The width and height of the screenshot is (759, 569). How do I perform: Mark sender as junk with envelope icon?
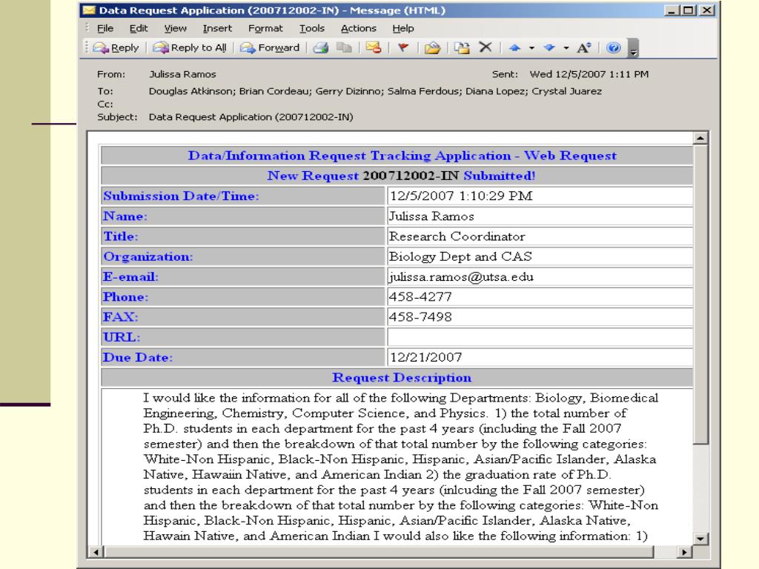[x=374, y=47]
